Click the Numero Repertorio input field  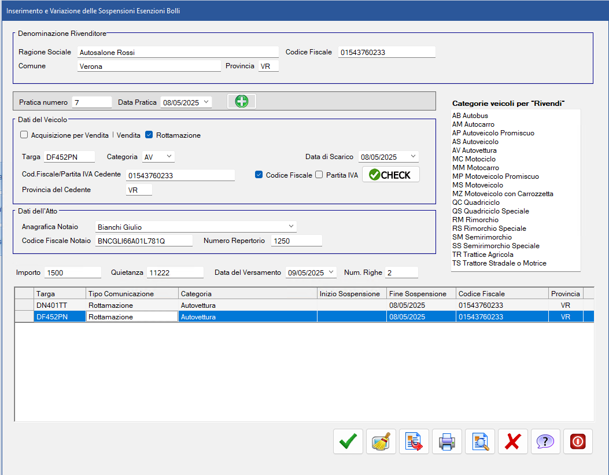[296, 241]
